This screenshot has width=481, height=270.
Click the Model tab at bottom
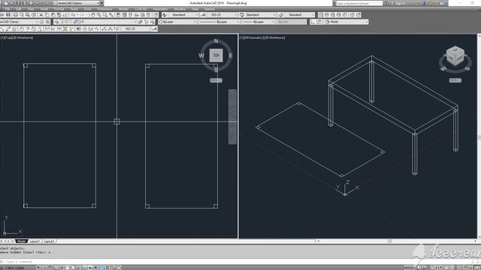tap(21, 241)
